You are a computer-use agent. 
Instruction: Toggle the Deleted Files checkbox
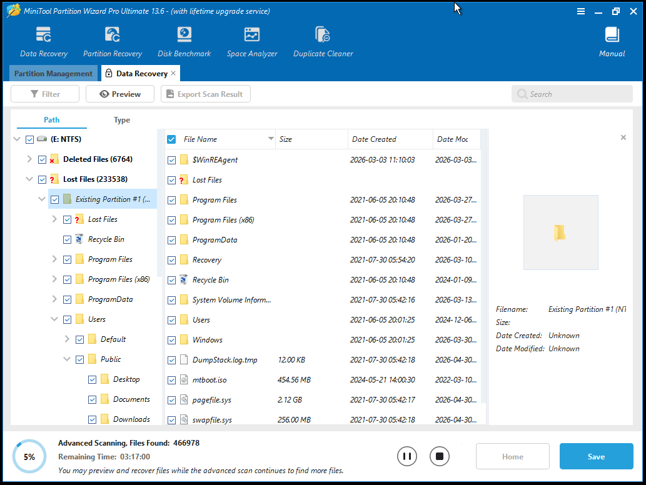click(42, 160)
